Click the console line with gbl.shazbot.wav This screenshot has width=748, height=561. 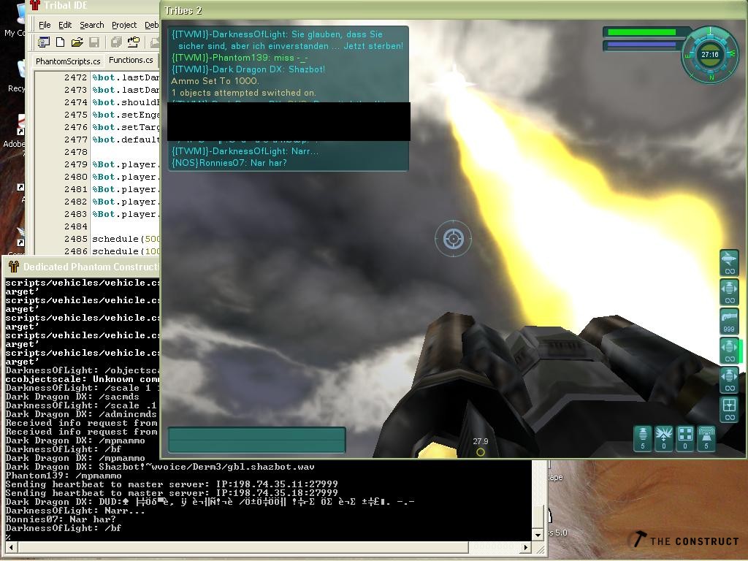point(160,467)
